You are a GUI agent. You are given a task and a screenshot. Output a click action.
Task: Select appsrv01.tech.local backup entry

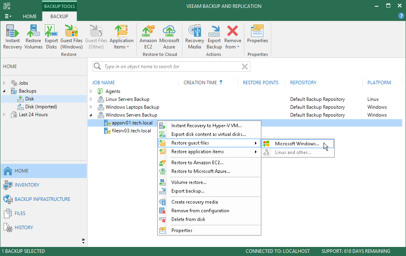pos(132,123)
